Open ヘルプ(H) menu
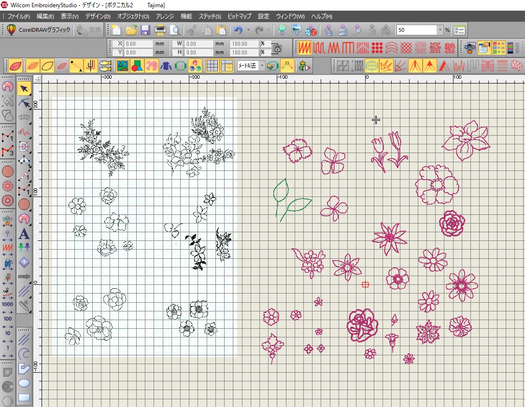 click(x=322, y=16)
